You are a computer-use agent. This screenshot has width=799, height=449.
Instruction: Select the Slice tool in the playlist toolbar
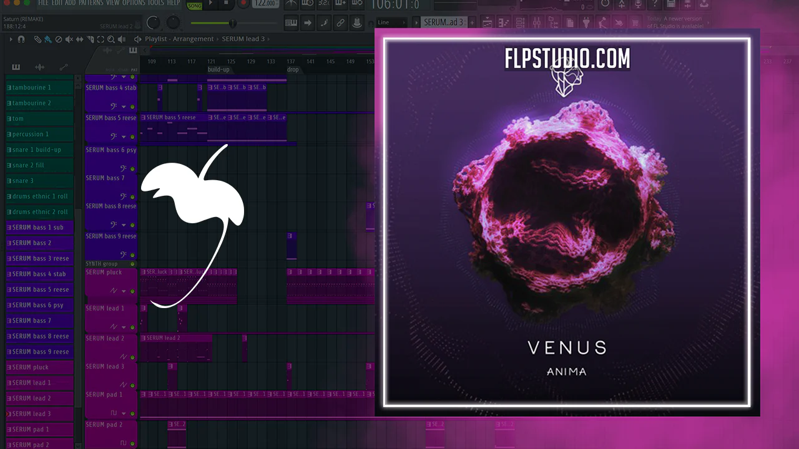pos(90,39)
